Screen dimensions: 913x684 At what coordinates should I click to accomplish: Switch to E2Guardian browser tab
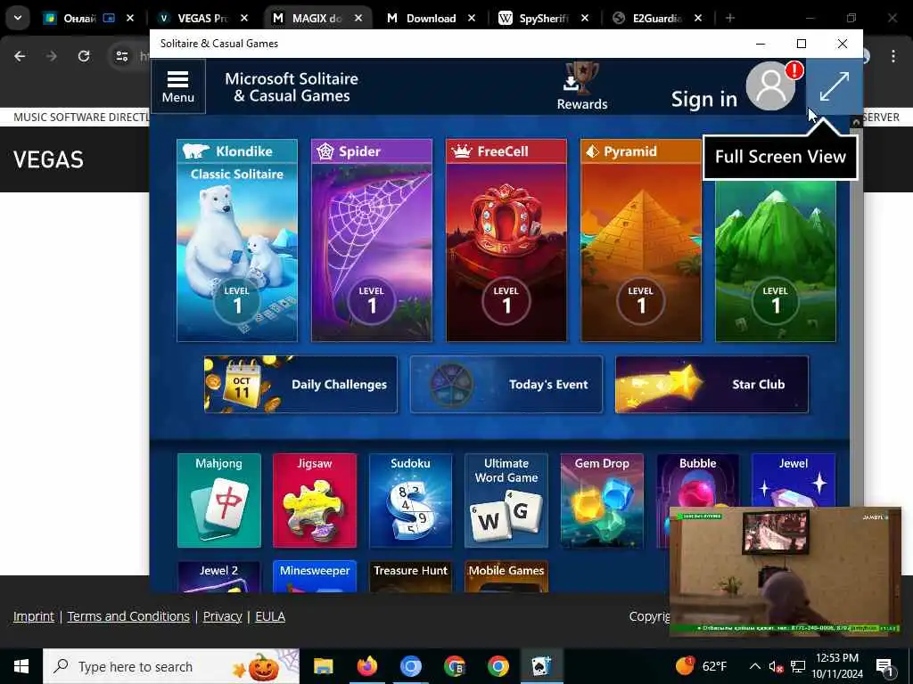pyautogui.click(x=656, y=18)
